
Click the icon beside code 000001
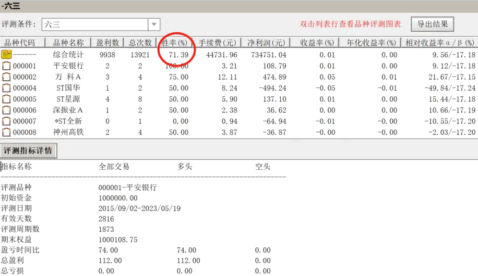pos(6,66)
